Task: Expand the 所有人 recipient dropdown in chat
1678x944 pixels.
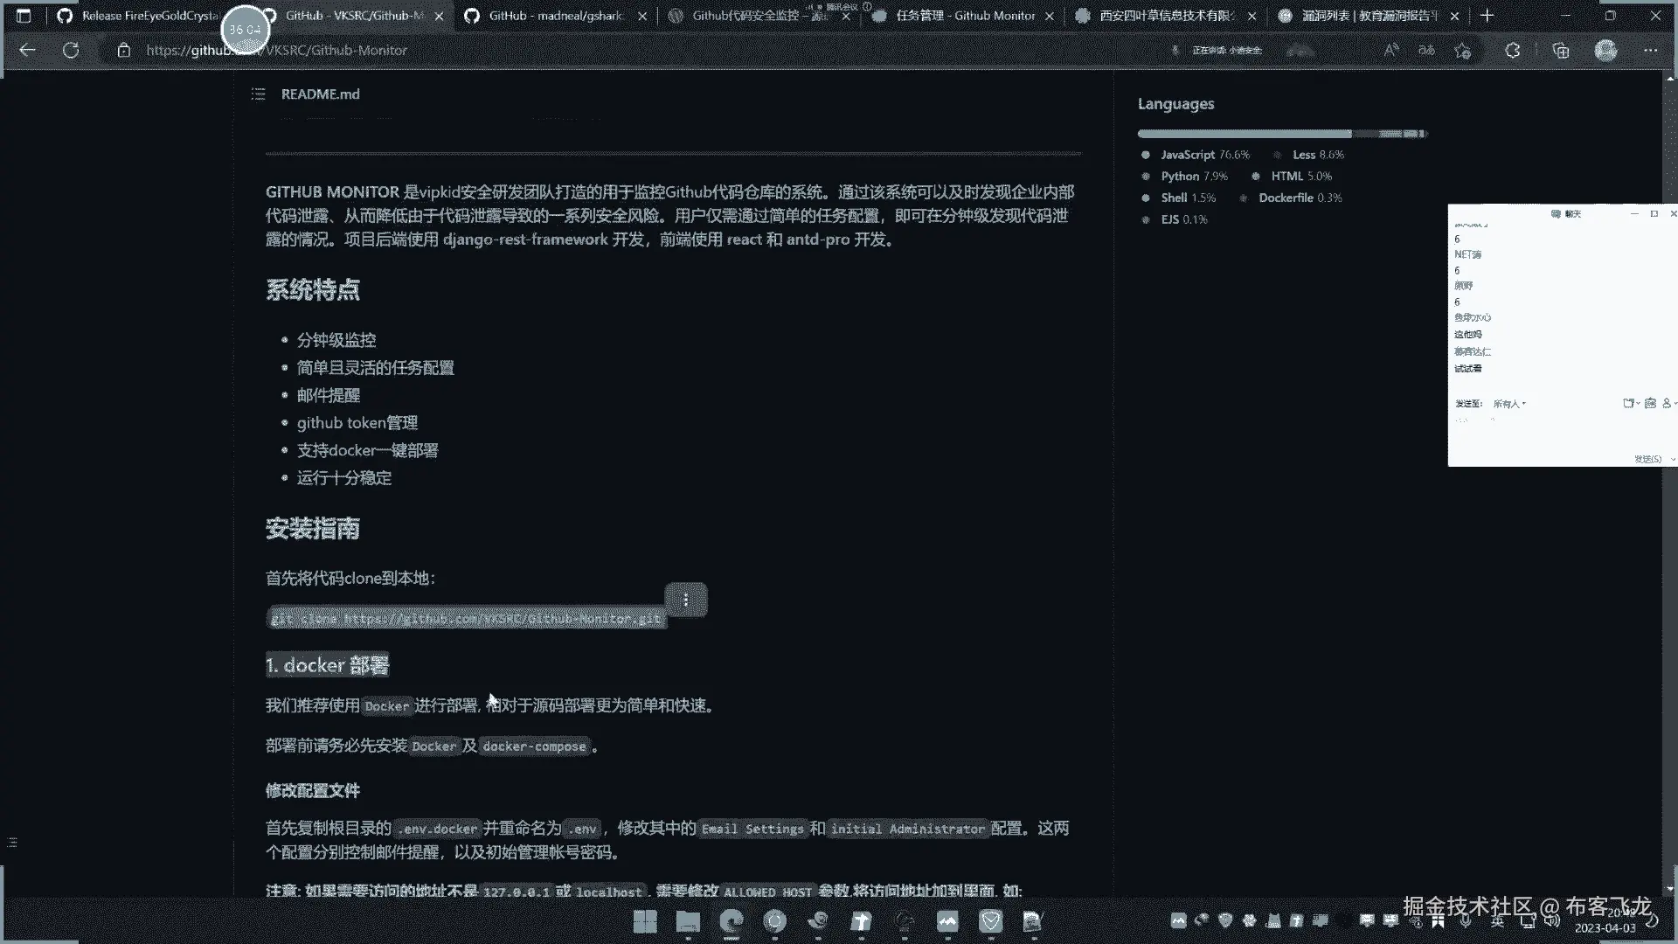Action: (1509, 404)
